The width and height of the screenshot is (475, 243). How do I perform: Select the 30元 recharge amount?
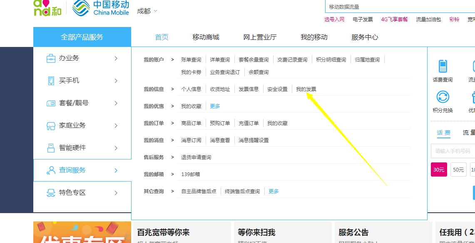[x=439, y=169]
